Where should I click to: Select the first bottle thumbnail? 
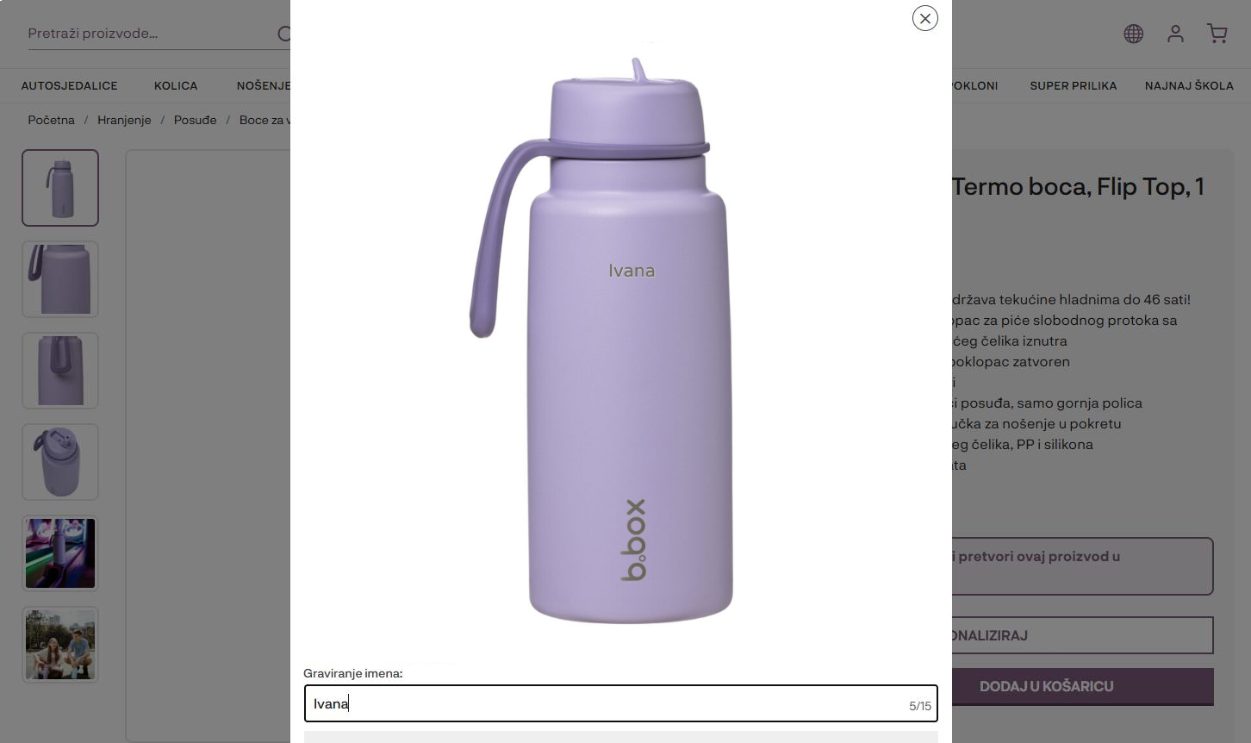pyautogui.click(x=60, y=188)
